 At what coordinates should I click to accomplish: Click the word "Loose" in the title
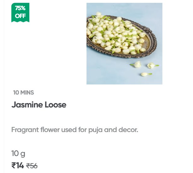click(x=56, y=105)
